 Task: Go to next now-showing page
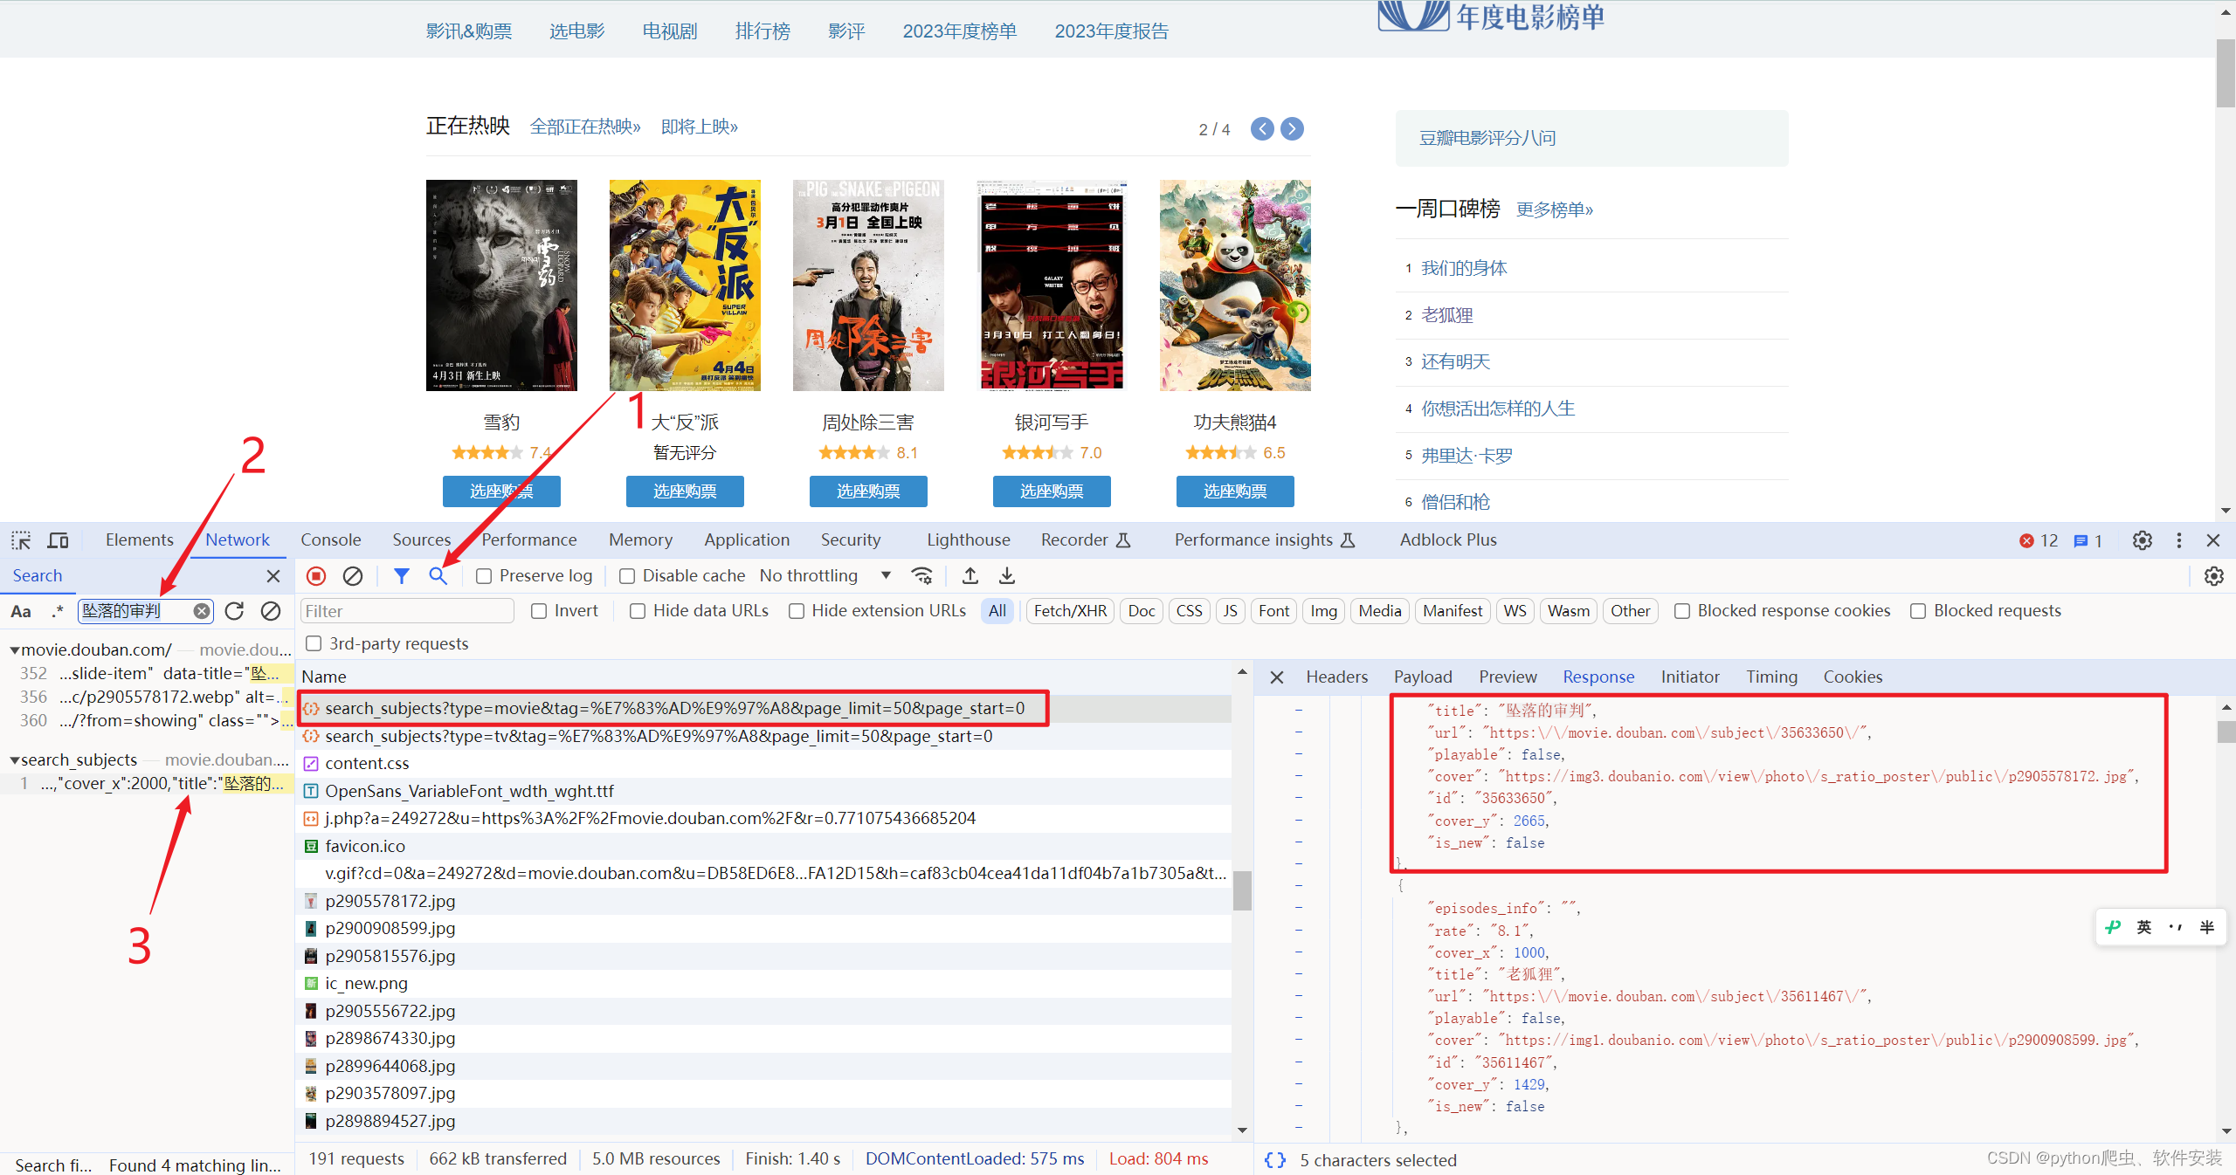(x=1292, y=129)
